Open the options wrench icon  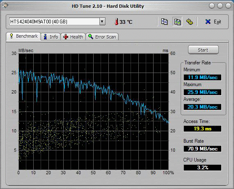point(190,22)
